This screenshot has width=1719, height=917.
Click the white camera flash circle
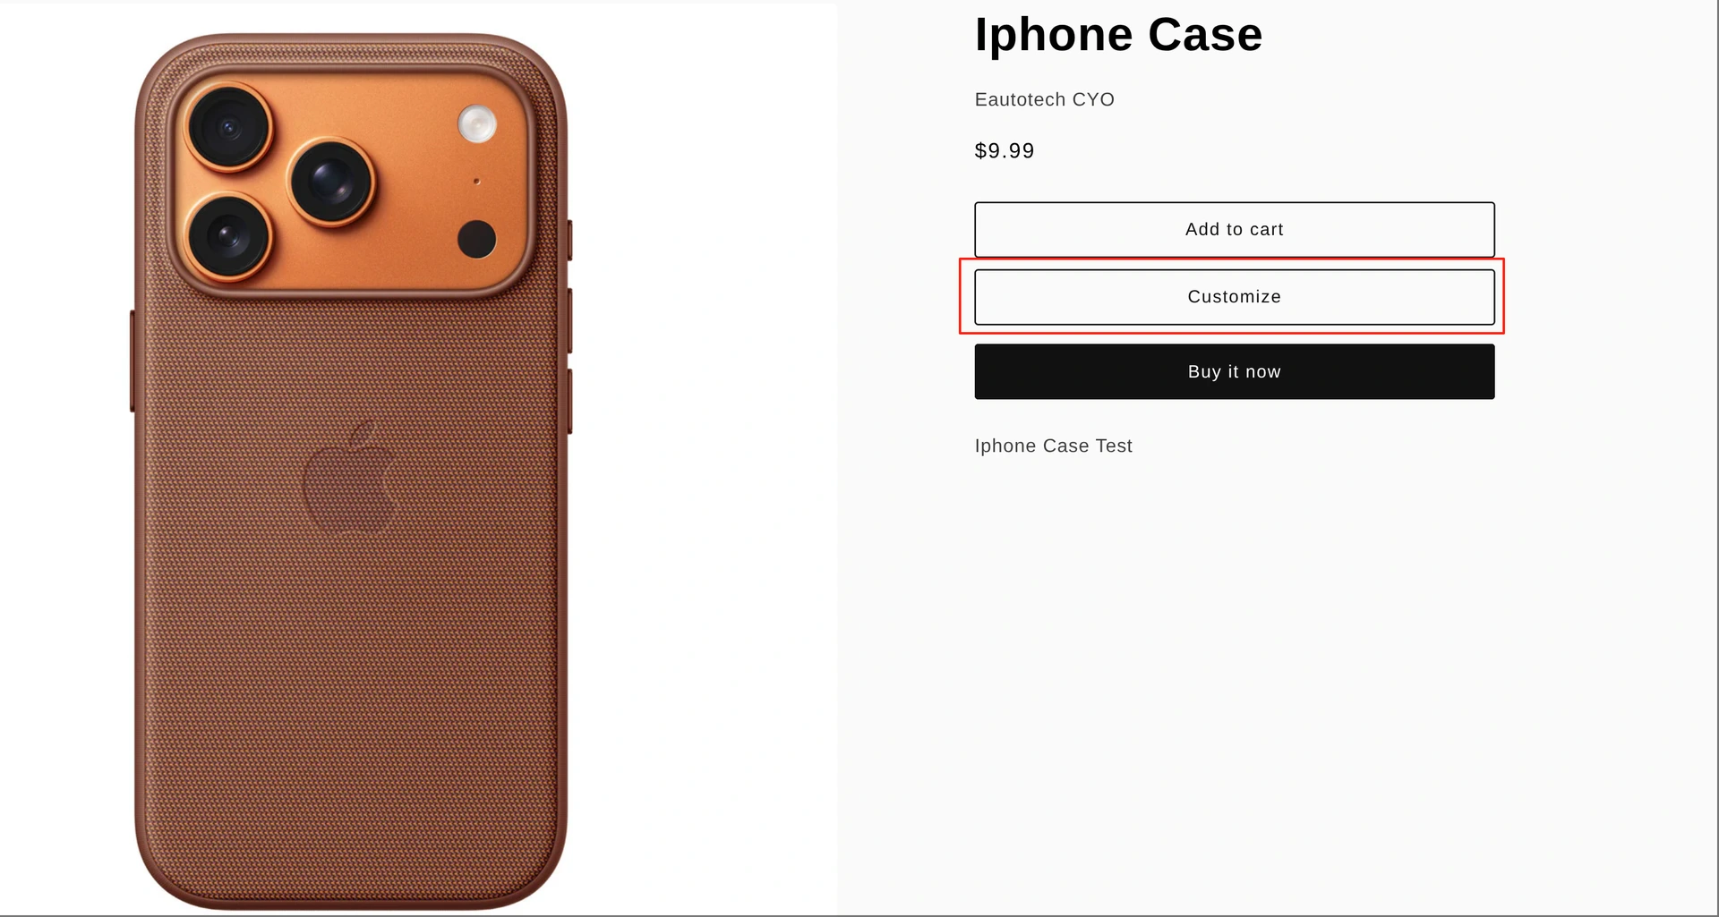tap(477, 123)
